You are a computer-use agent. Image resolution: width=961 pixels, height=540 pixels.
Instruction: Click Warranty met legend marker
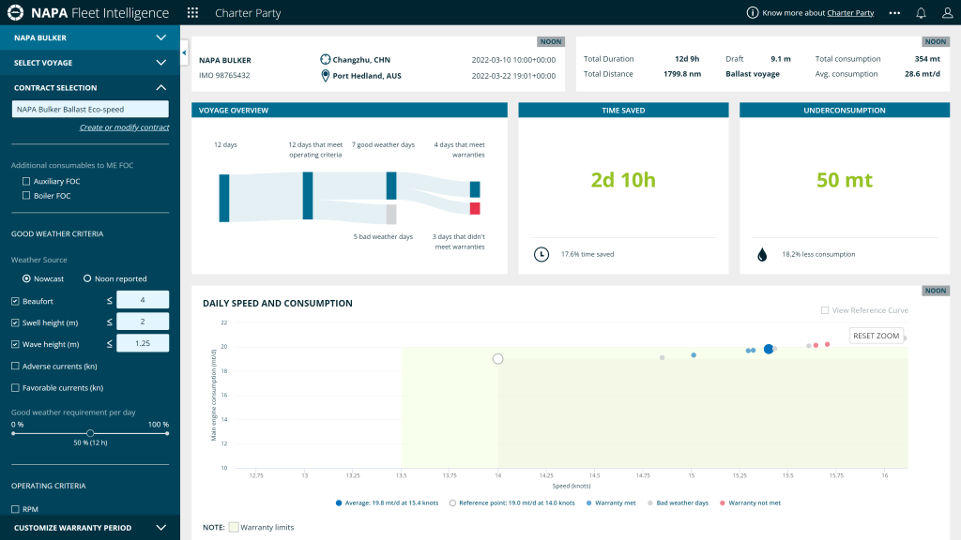(x=589, y=503)
